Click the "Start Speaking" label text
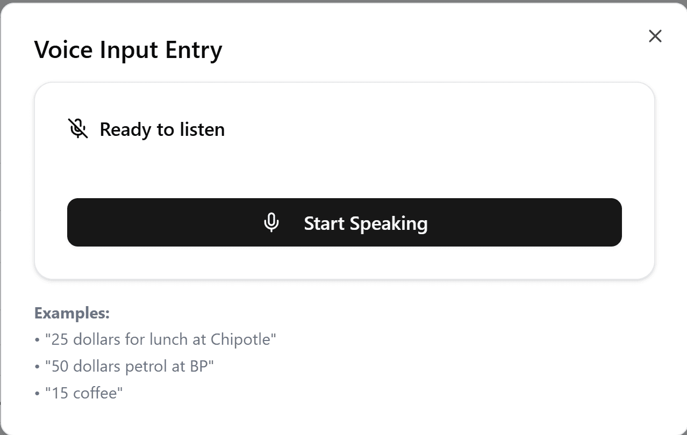687x435 pixels. coord(366,223)
